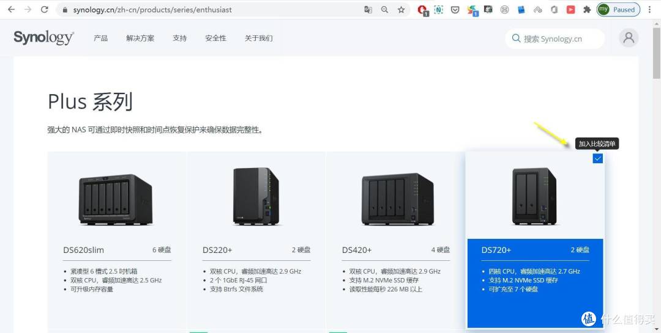This screenshot has width=661, height=333.
Task: Open the 安全性 menu
Action: click(216, 38)
